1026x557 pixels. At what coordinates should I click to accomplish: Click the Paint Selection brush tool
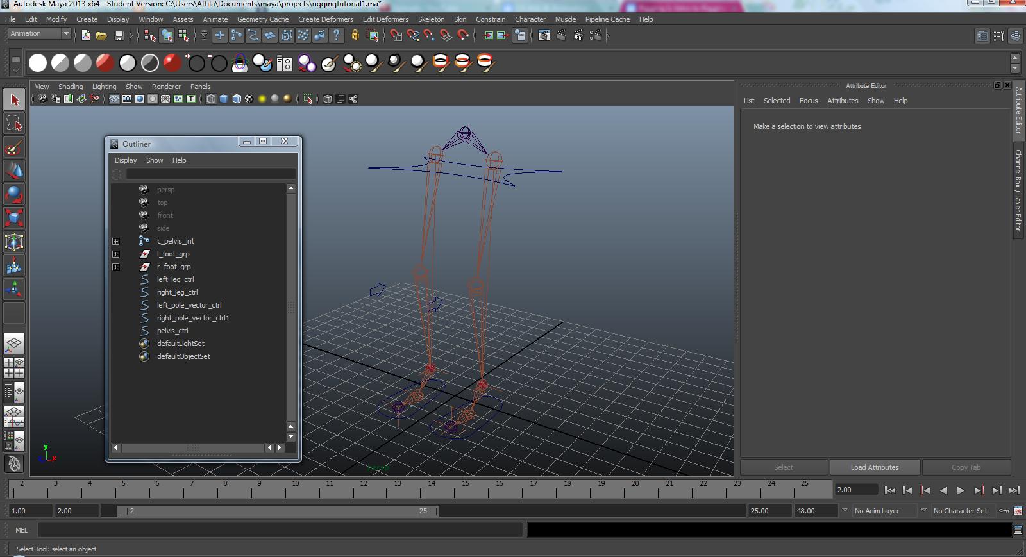point(14,147)
